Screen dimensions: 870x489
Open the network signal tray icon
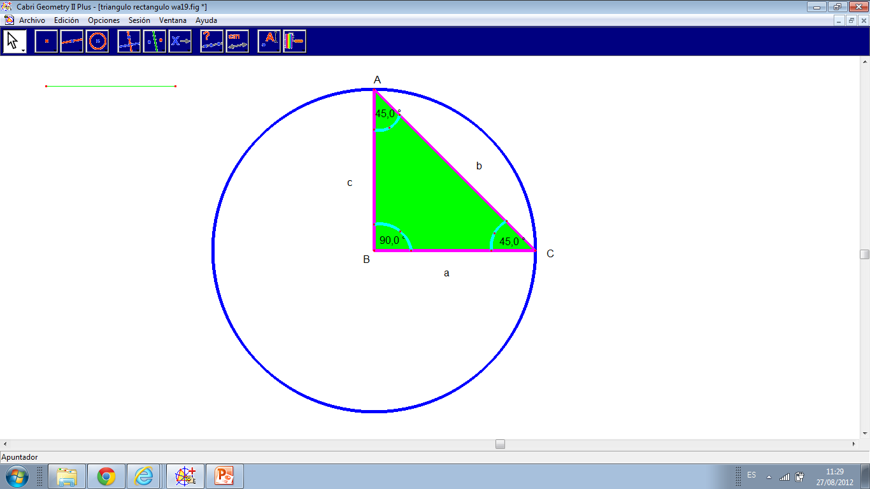[785, 476]
